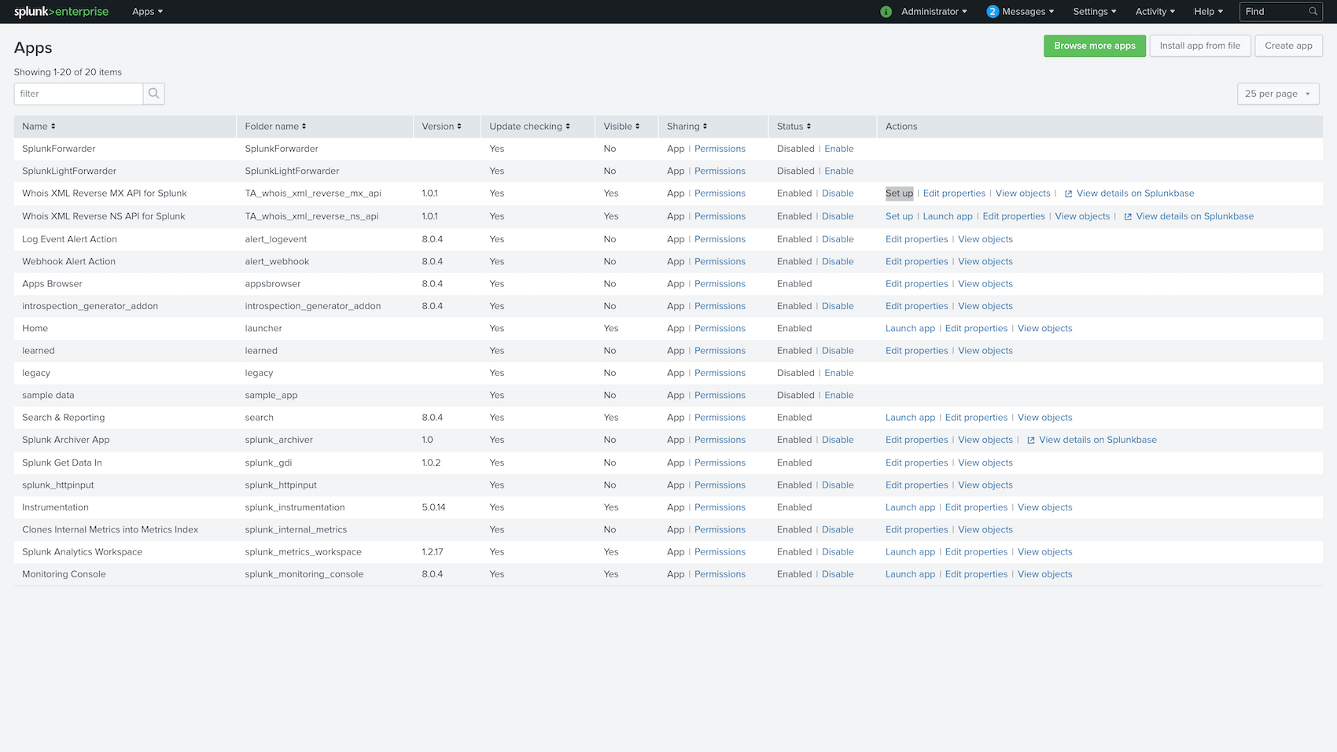The image size is (1337, 752).
Task: Open the Messages dropdown
Action: tap(1028, 12)
